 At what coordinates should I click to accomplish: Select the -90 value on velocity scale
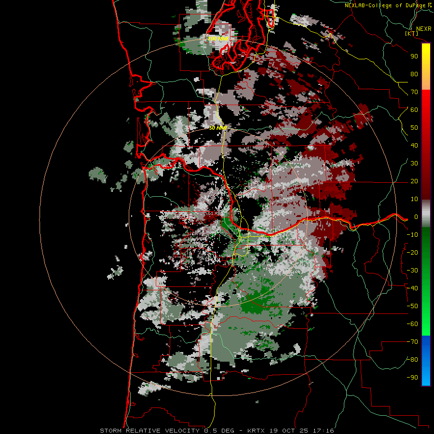(412, 378)
